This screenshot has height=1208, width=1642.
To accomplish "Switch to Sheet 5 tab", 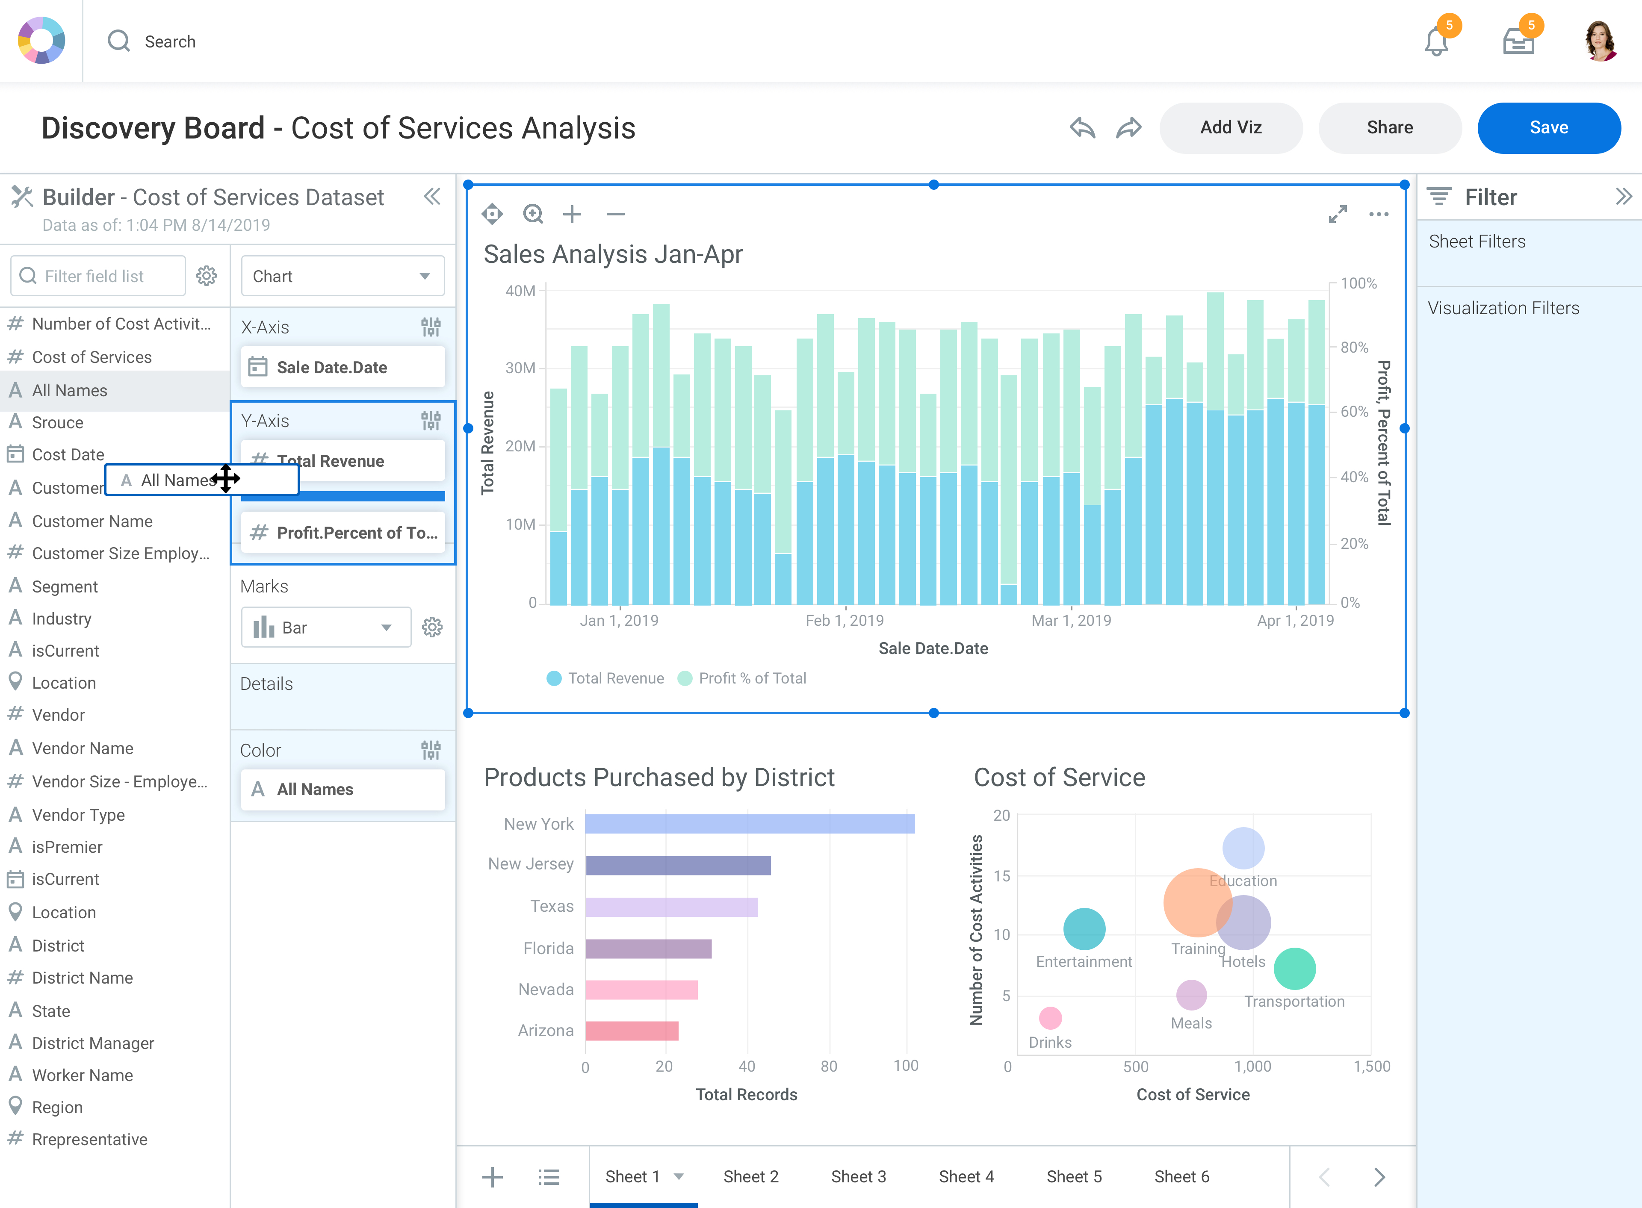I will coord(1074,1176).
